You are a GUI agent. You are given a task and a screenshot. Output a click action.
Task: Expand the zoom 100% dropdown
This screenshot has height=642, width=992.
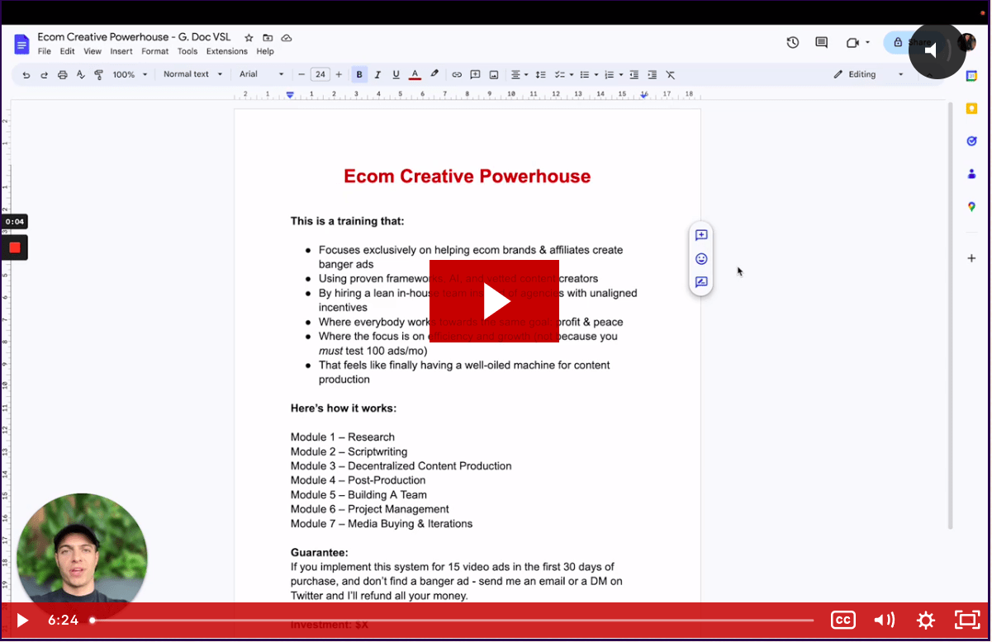point(131,75)
